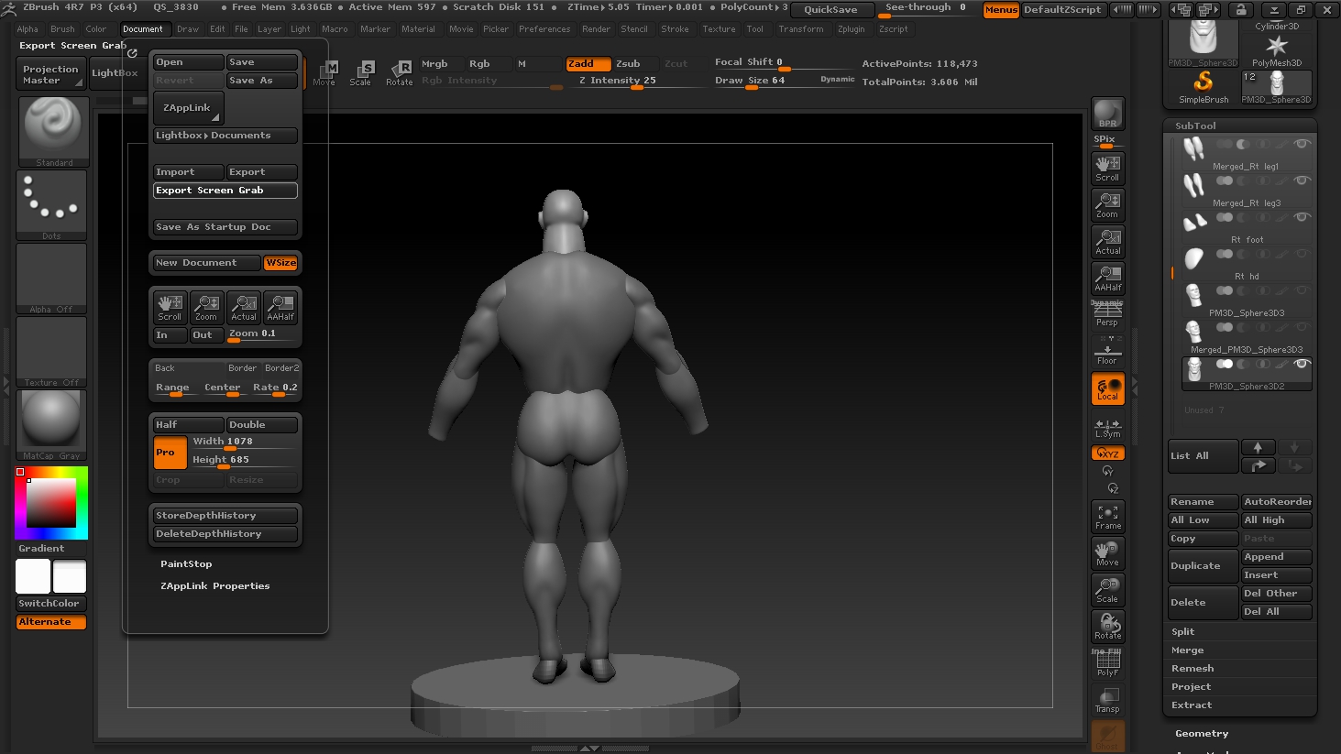Toggle visibility eye for PM3D_Sphere3D2 subtool
Image resolution: width=1341 pixels, height=754 pixels.
pyautogui.click(x=1301, y=364)
